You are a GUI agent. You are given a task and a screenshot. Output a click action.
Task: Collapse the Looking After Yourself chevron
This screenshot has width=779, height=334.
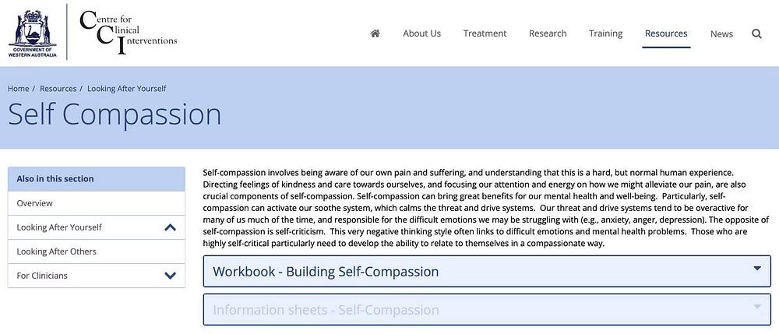click(170, 227)
